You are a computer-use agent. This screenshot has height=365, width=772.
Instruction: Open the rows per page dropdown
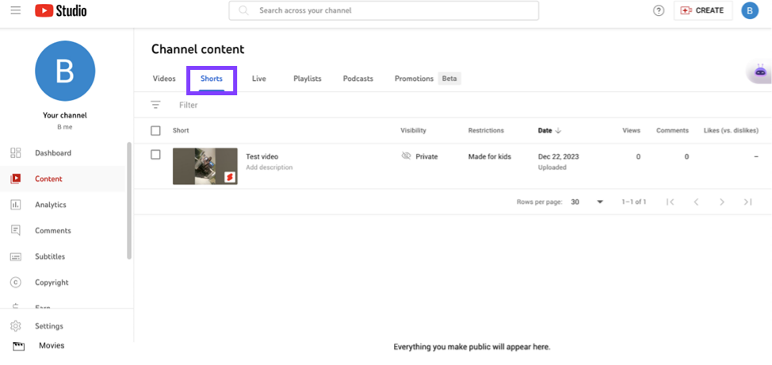click(x=587, y=202)
